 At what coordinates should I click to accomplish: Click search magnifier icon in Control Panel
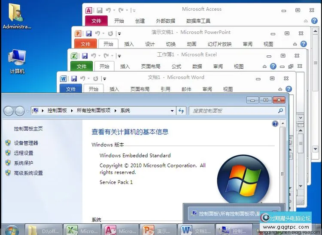280,111
